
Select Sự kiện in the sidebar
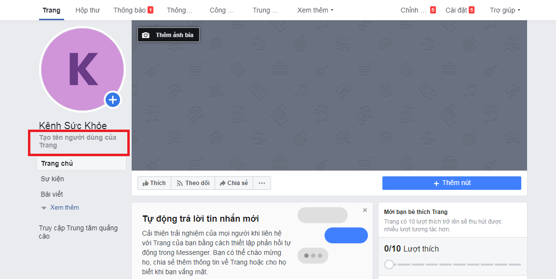(x=52, y=179)
